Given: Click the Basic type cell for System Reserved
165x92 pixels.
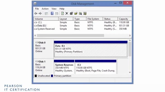Looking at the screenshot, I should [x=77, y=29].
